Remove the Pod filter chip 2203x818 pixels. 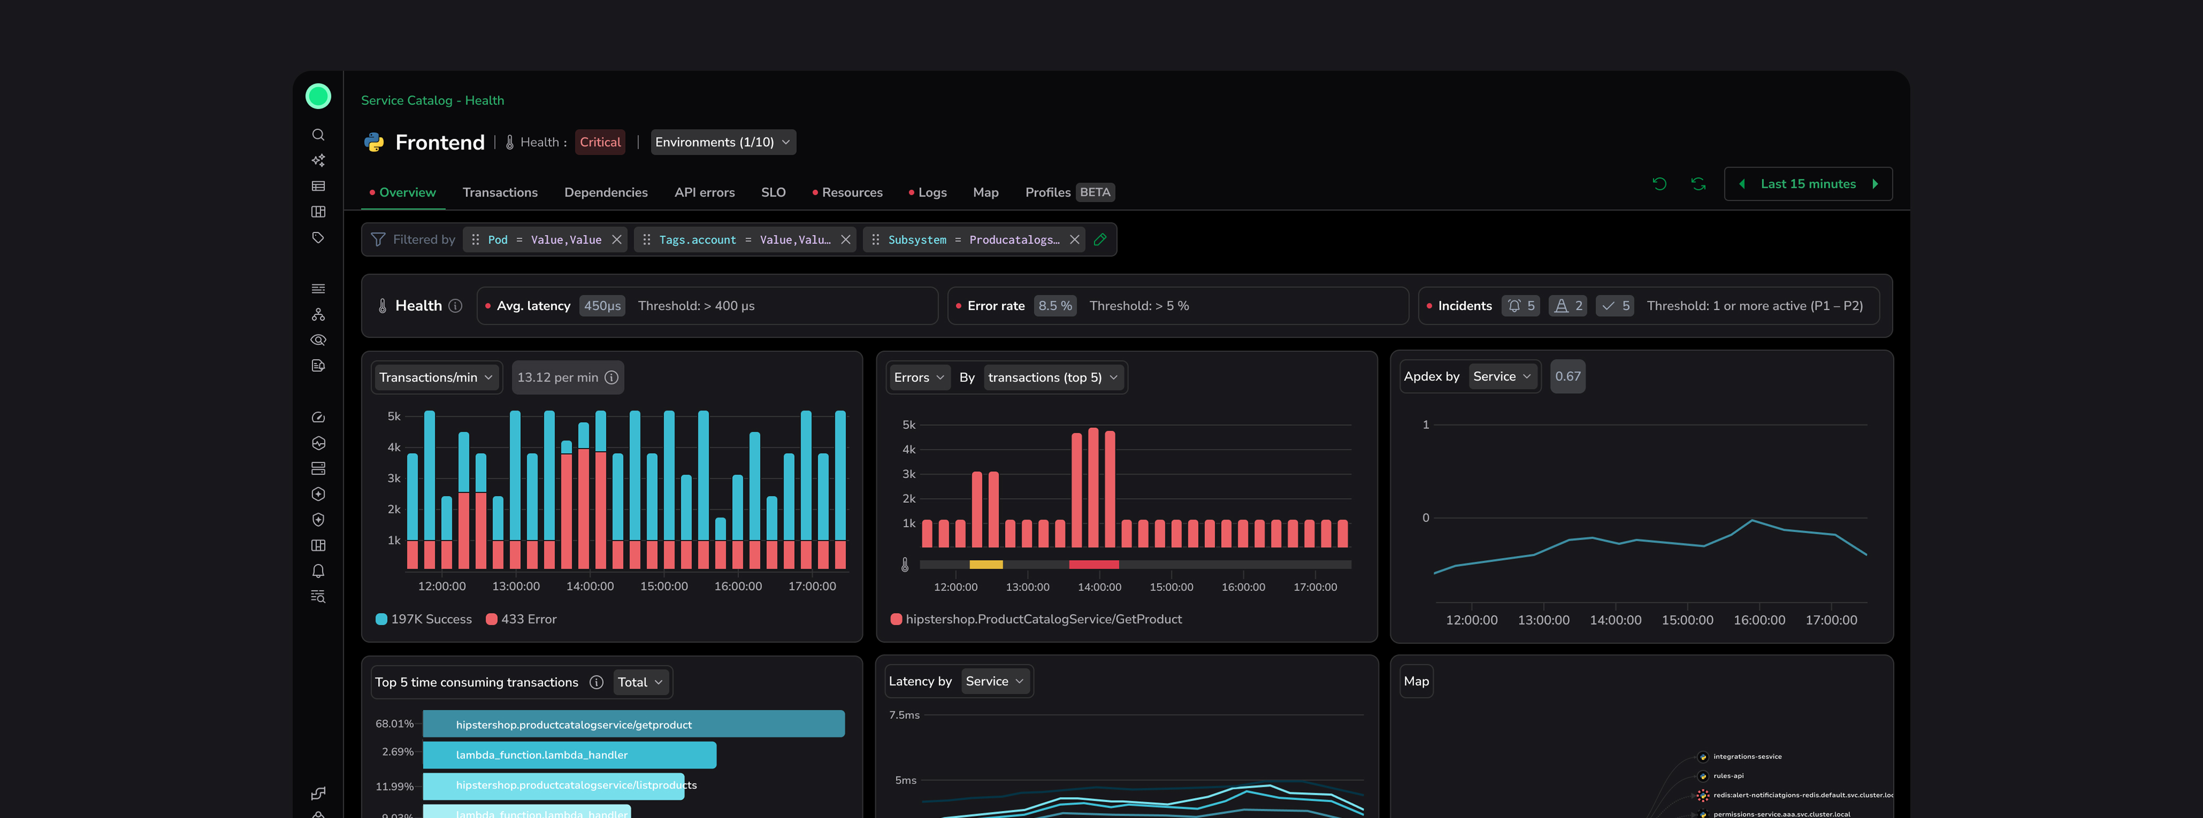click(617, 240)
